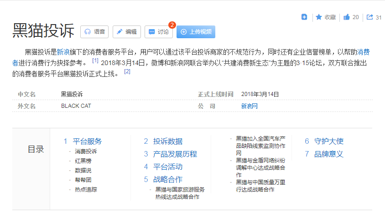Viewport: 385px width, 212px height.
Task: Click the headphone icon in 语音 button
Action: point(88,32)
